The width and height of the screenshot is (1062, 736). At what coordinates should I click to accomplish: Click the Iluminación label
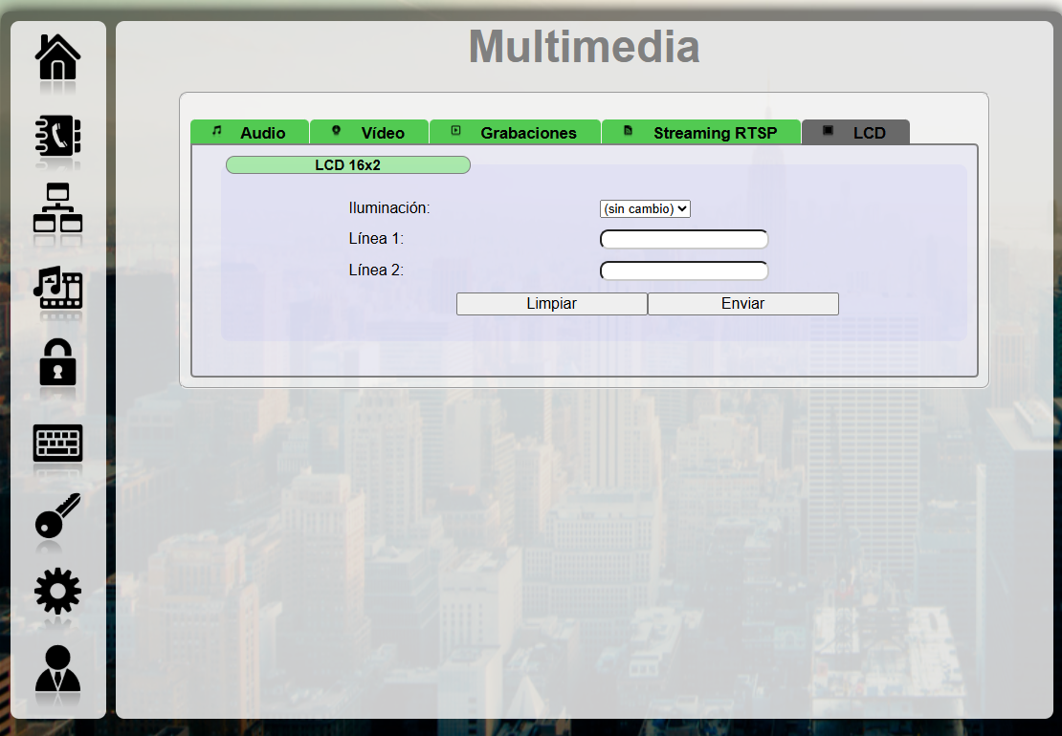point(389,208)
